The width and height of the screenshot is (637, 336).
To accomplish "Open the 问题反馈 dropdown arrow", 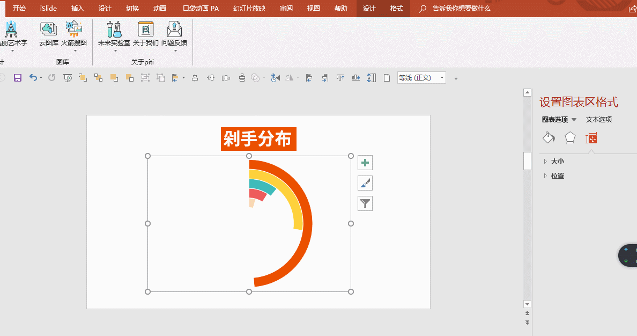I will click(x=175, y=51).
